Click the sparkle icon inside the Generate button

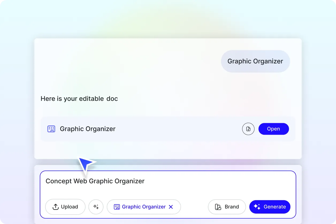pyautogui.click(x=257, y=207)
